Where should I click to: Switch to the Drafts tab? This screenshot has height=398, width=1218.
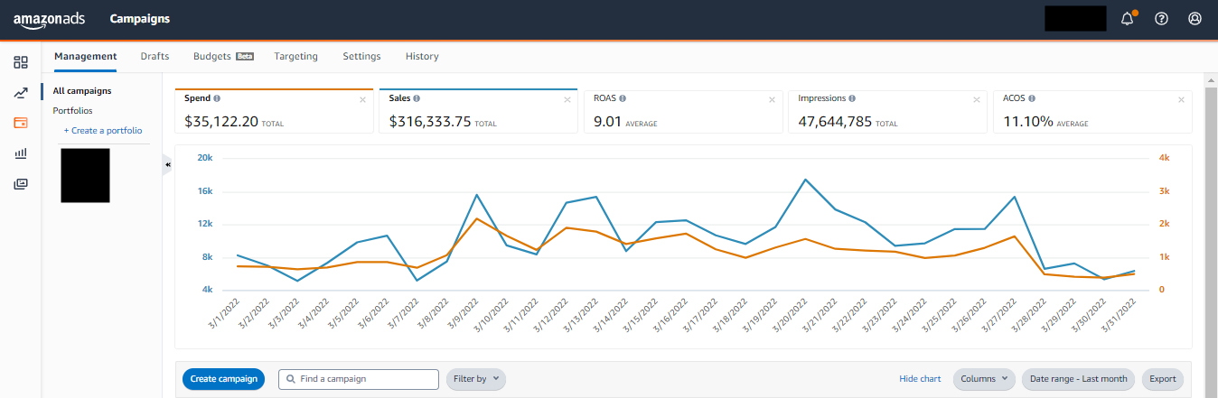(x=155, y=56)
